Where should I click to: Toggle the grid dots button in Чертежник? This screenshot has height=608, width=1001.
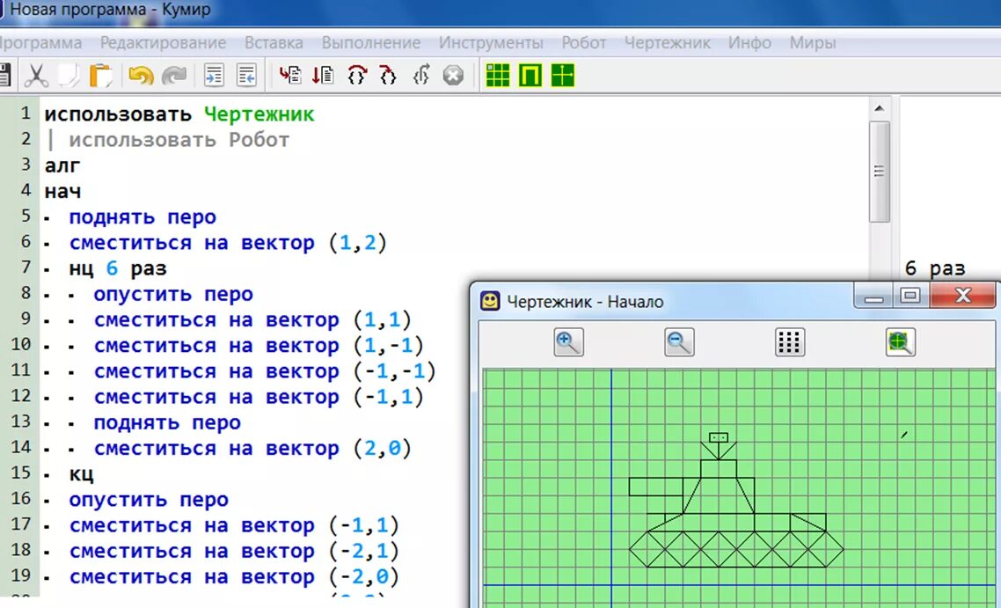(x=790, y=342)
